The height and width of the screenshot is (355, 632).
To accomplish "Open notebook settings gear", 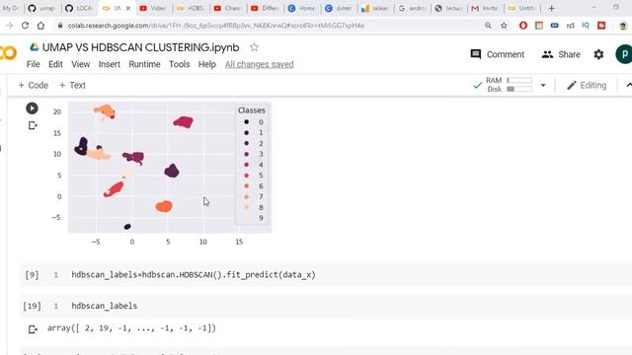I will [598, 54].
